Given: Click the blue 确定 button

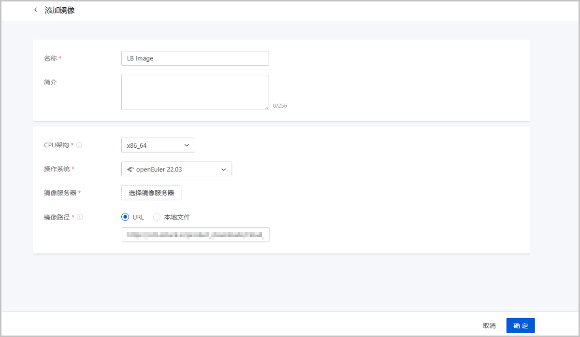Looking at the screenshot, I should 521,325.
